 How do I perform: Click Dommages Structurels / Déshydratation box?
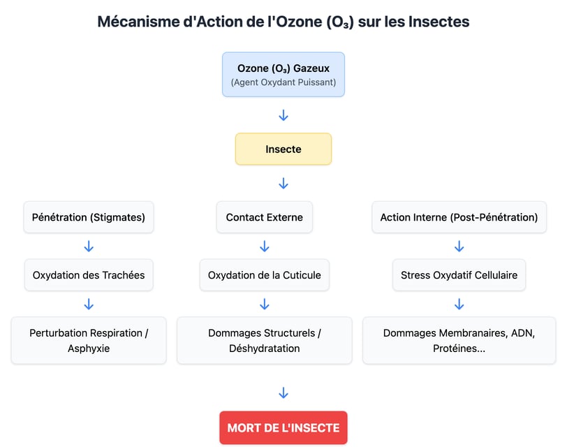265,340
